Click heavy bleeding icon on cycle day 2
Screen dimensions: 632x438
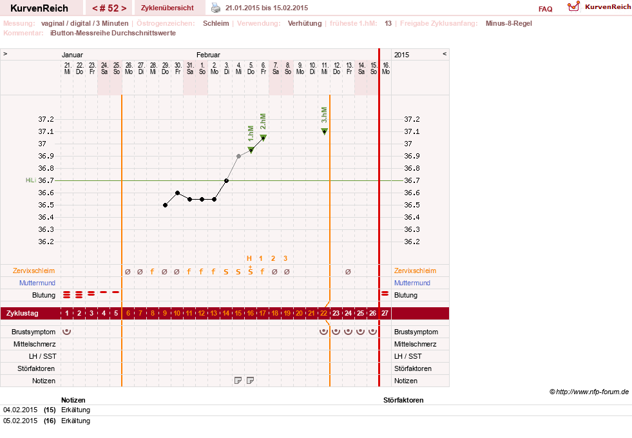79,295
